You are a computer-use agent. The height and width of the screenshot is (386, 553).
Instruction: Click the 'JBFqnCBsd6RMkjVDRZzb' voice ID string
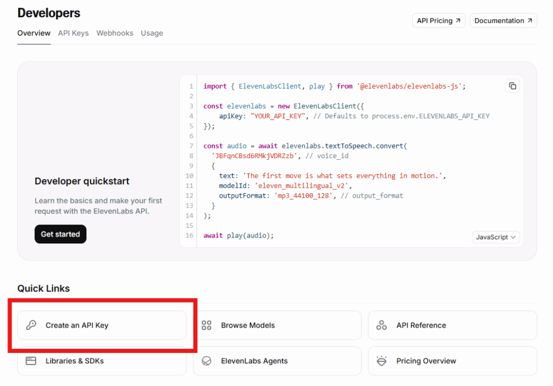[x=254, y=156]
